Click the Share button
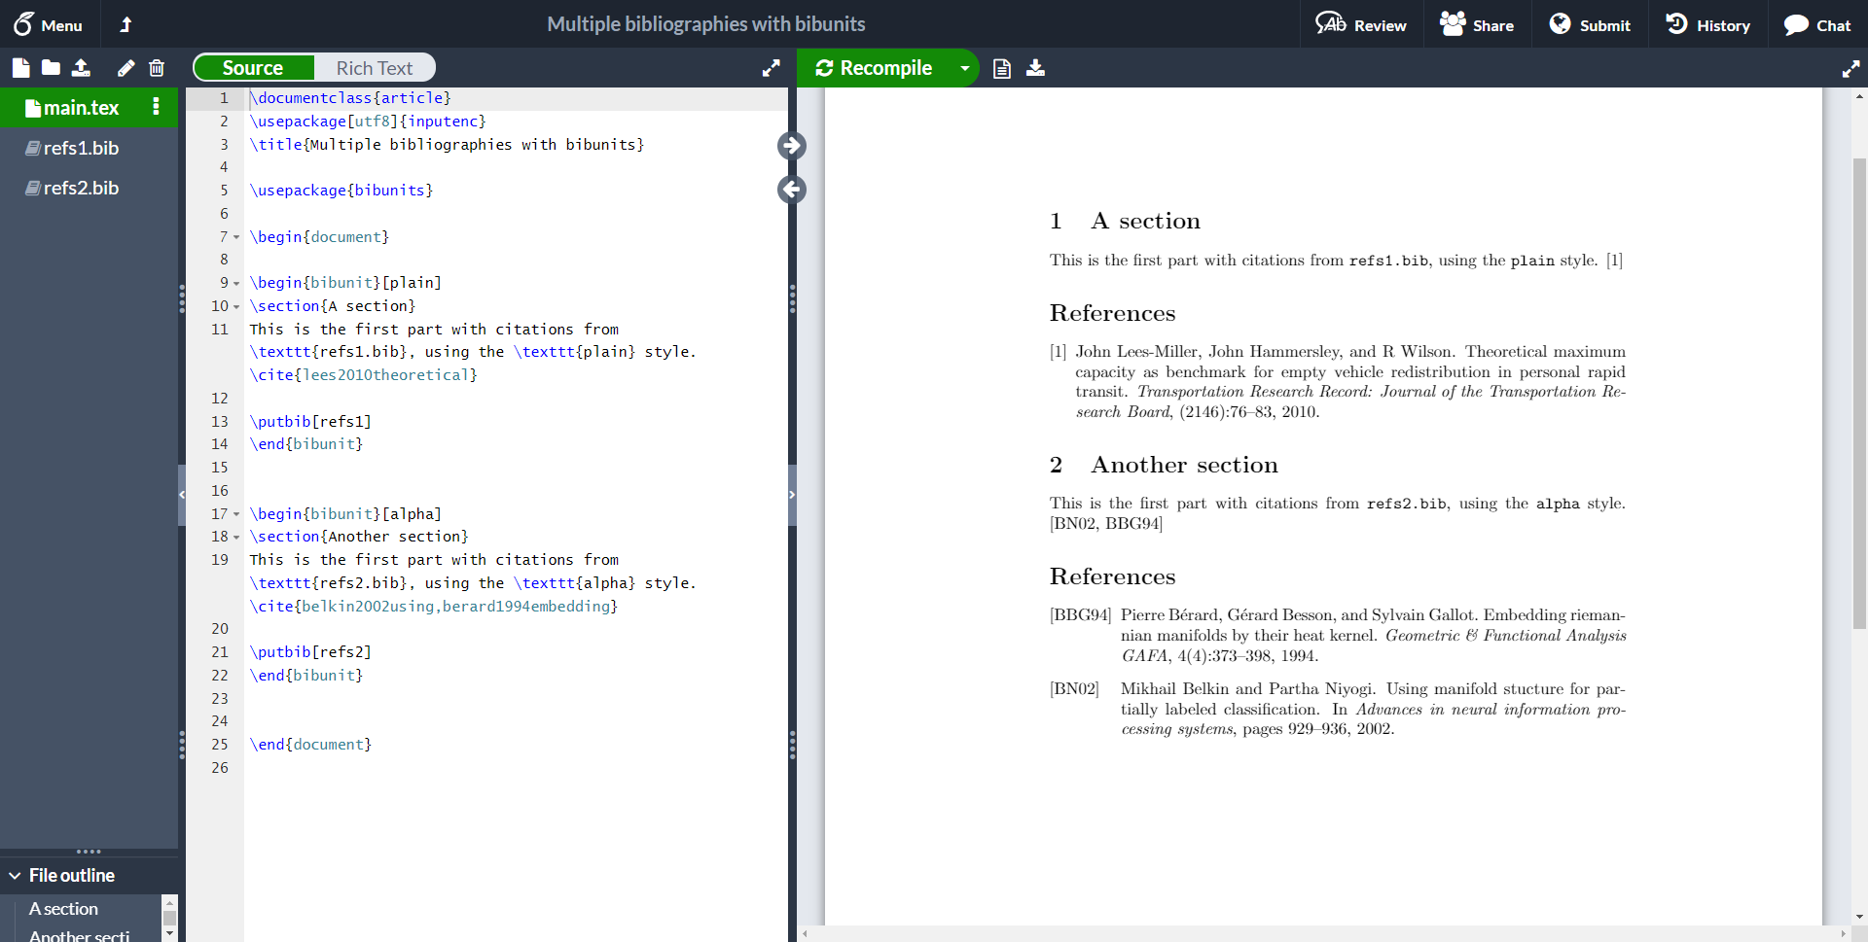The width and height of the screenshot is (1868, 942). point(1477,24)
